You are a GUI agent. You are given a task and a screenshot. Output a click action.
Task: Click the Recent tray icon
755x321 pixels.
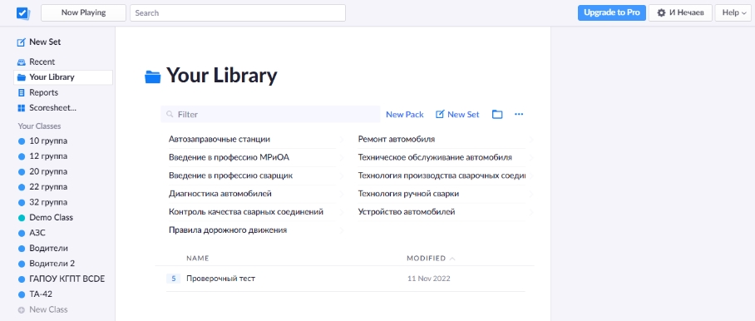click(x=21, y=62)
